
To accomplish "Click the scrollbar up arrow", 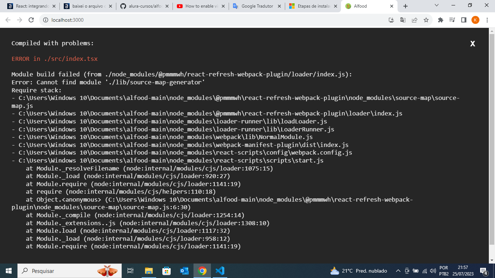I will click(492, 31).
